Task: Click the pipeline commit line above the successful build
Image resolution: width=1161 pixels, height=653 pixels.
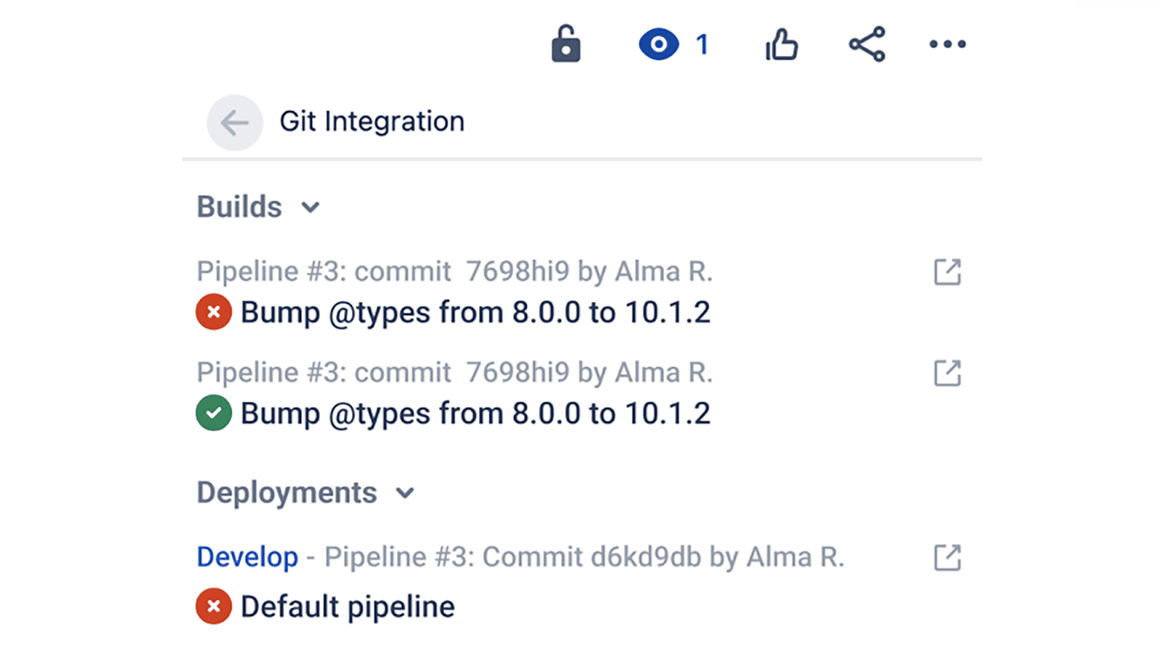Action: (455, 372)
